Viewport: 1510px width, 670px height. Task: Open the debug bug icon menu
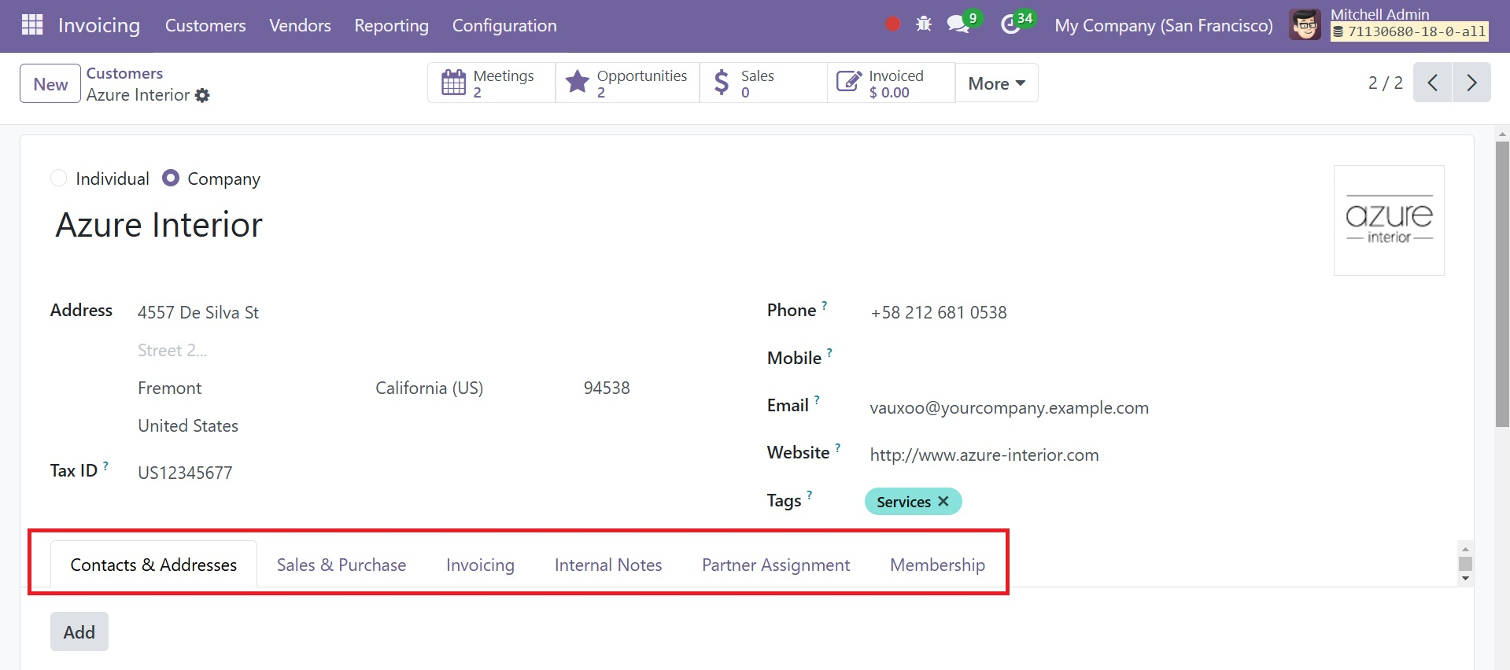point(924,24)
